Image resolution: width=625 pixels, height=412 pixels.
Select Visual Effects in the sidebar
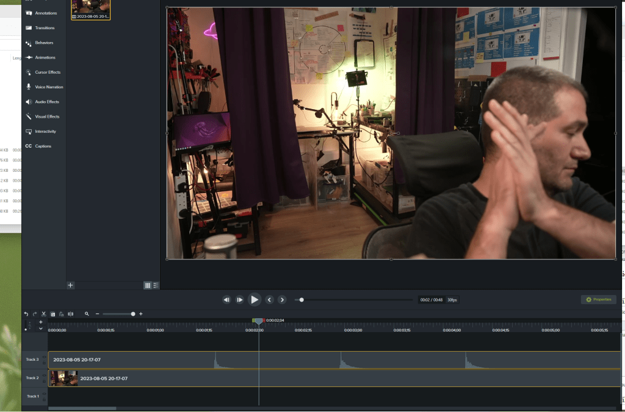pyautogui.click(x=42, y=116)
